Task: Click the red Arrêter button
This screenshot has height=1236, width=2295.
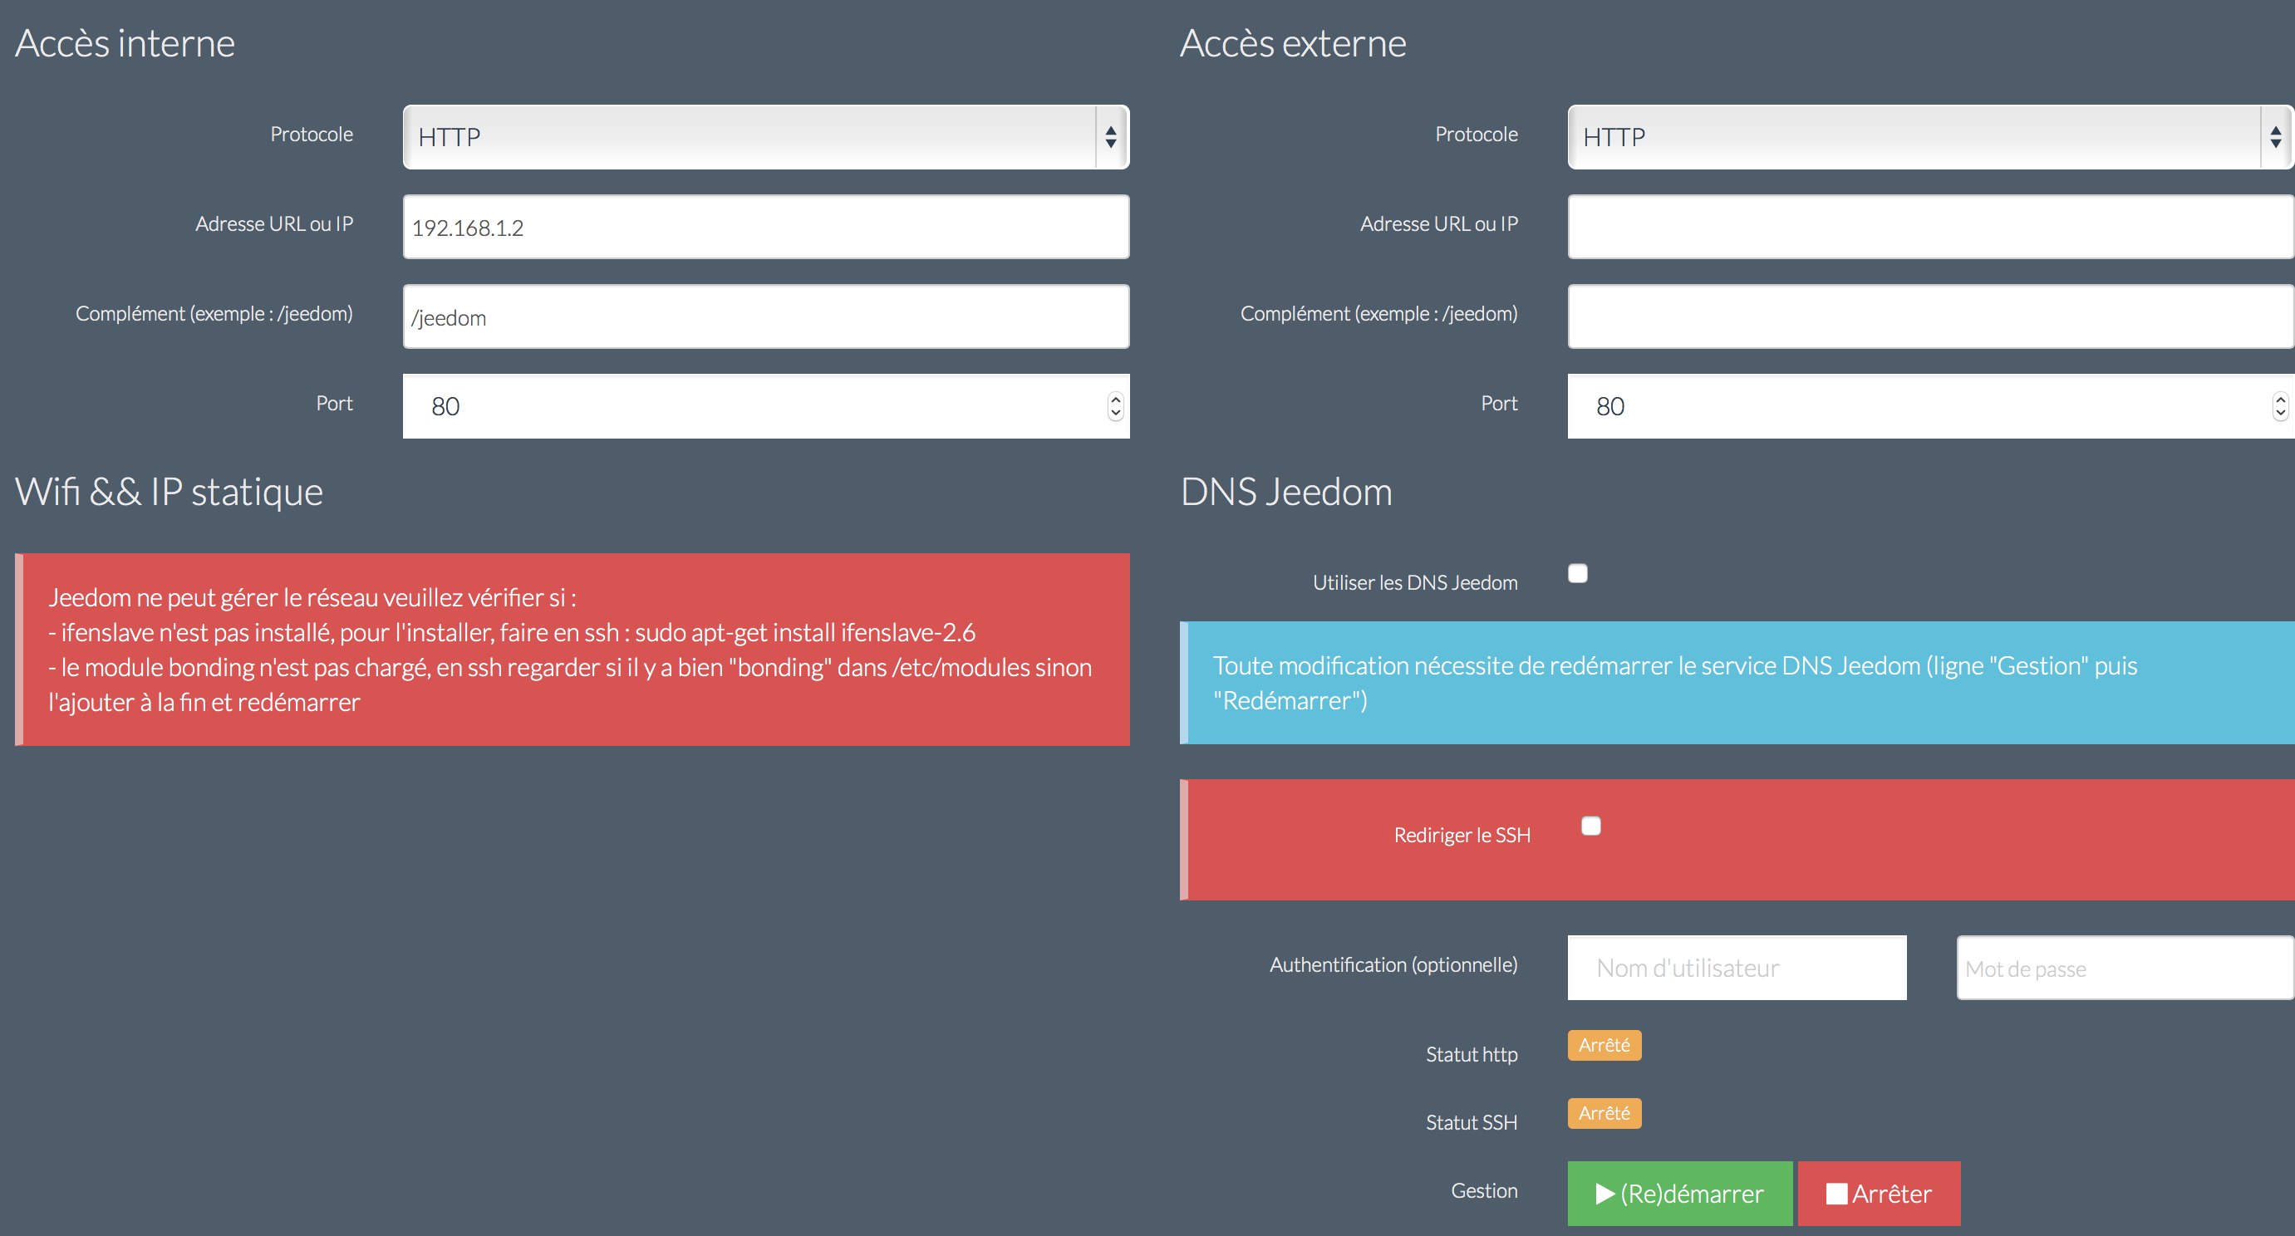Action: coord(1879,1194)
